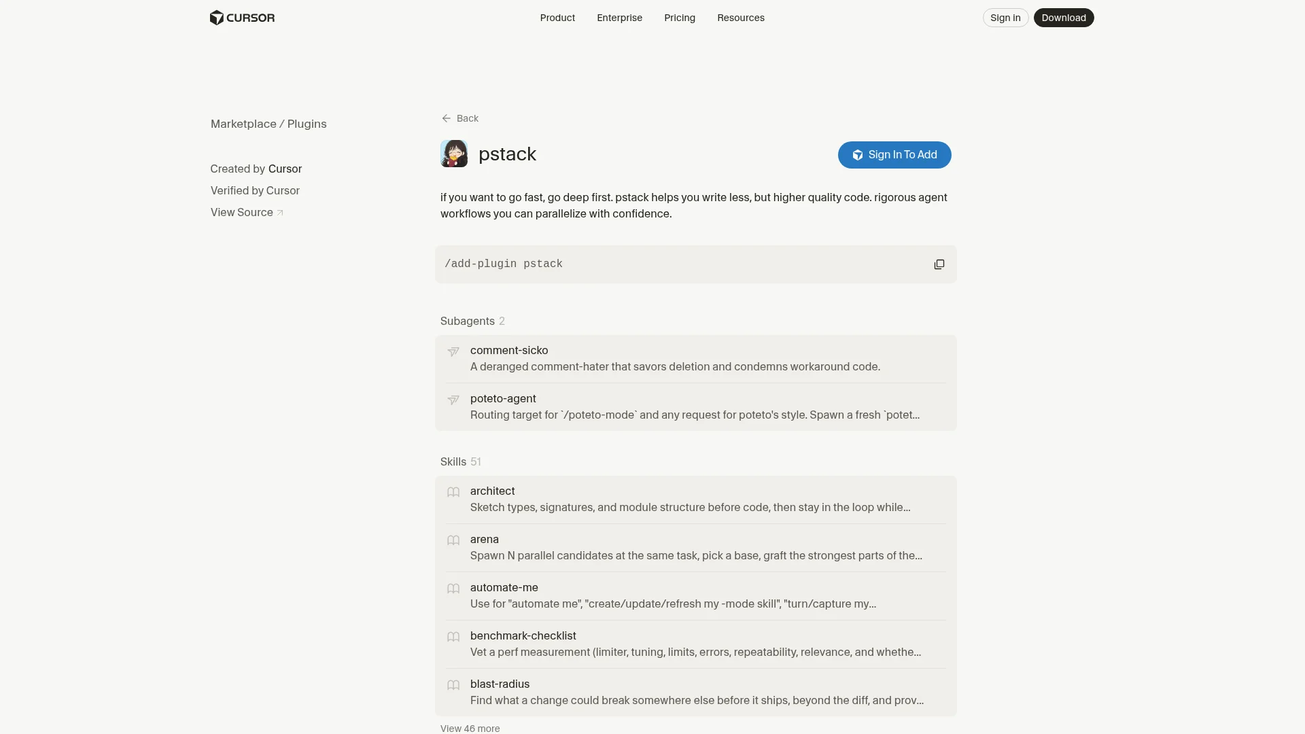Go to the Pricing page
Image resolution: width=1305 pixels, height=734 pixels.
pyautogui.click(x=680, y=18)
